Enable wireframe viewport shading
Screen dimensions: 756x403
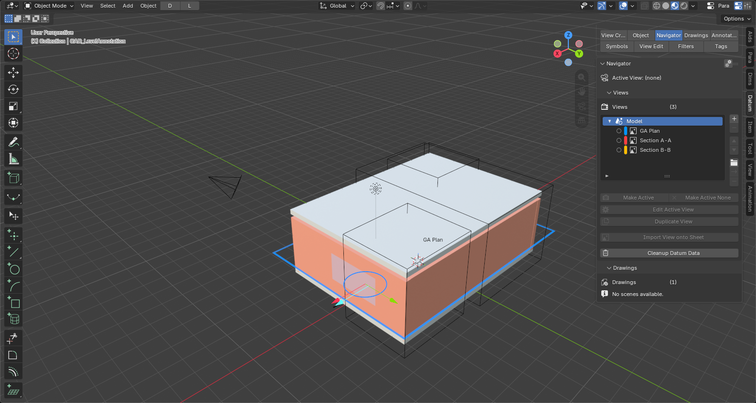click(657, 6)
